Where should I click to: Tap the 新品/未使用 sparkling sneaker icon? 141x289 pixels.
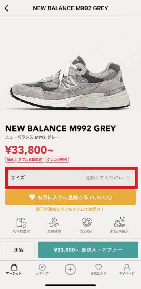pos(120,222)
